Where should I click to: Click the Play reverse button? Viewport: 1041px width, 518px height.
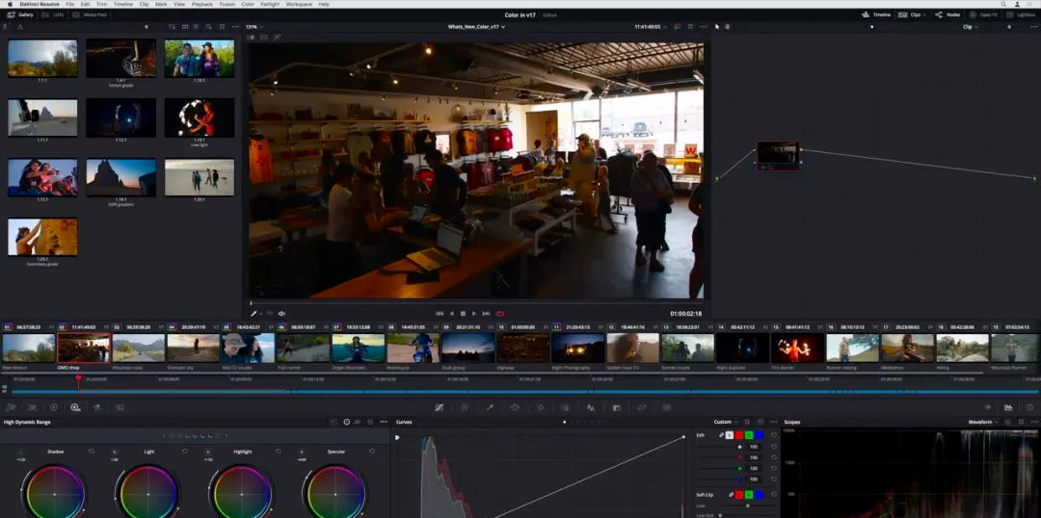tap(451, 314)
